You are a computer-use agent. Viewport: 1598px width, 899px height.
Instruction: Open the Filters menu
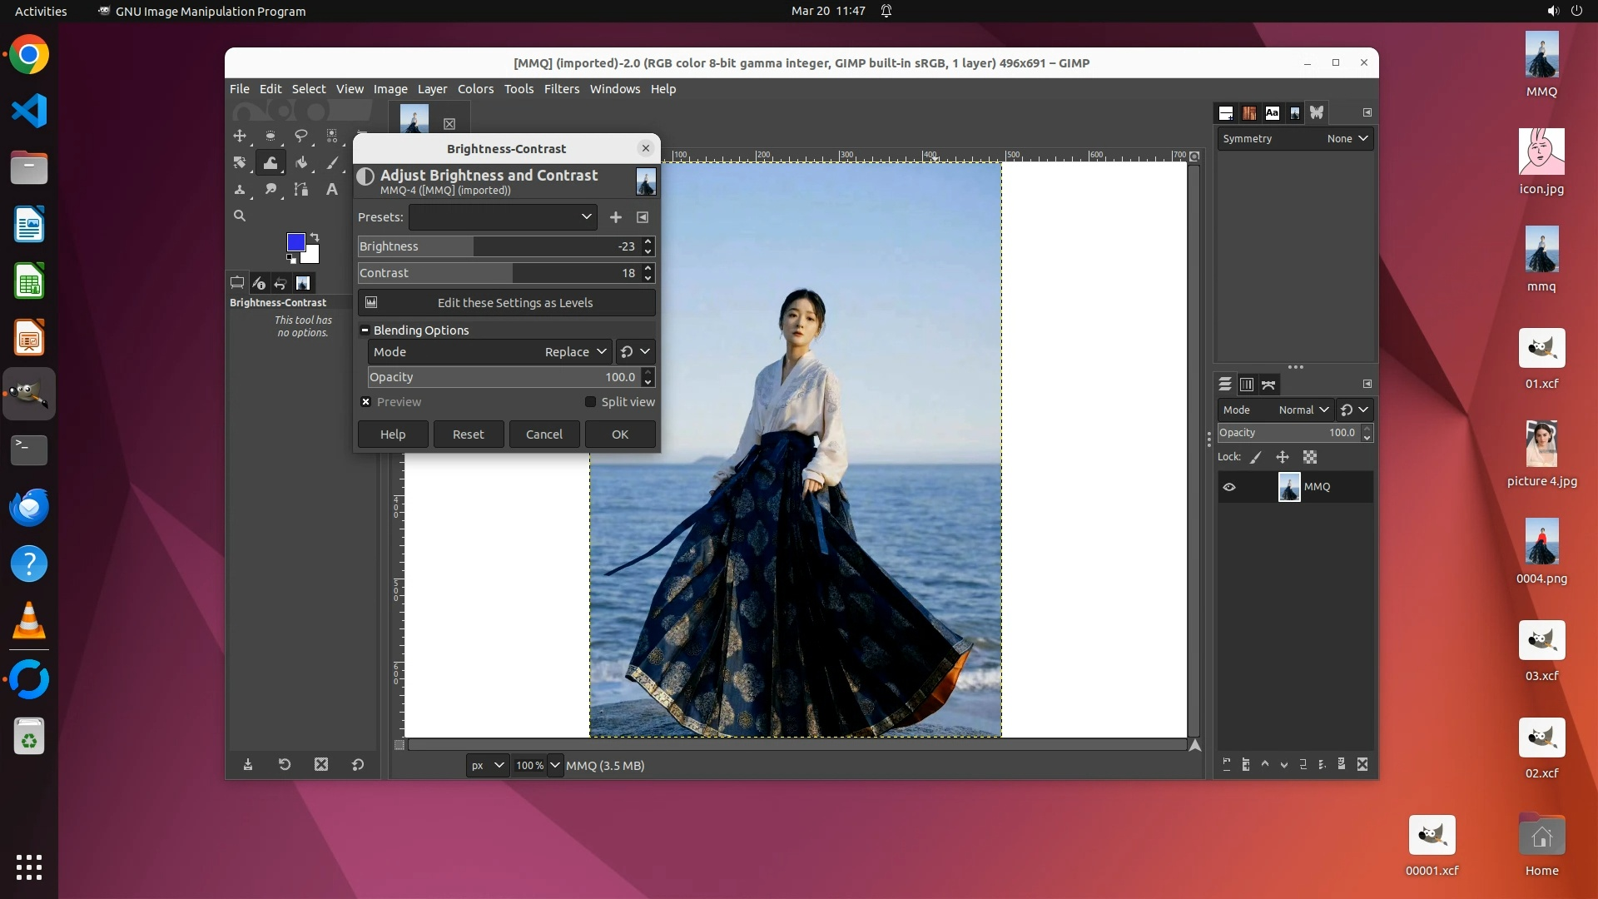coord(561,89)
